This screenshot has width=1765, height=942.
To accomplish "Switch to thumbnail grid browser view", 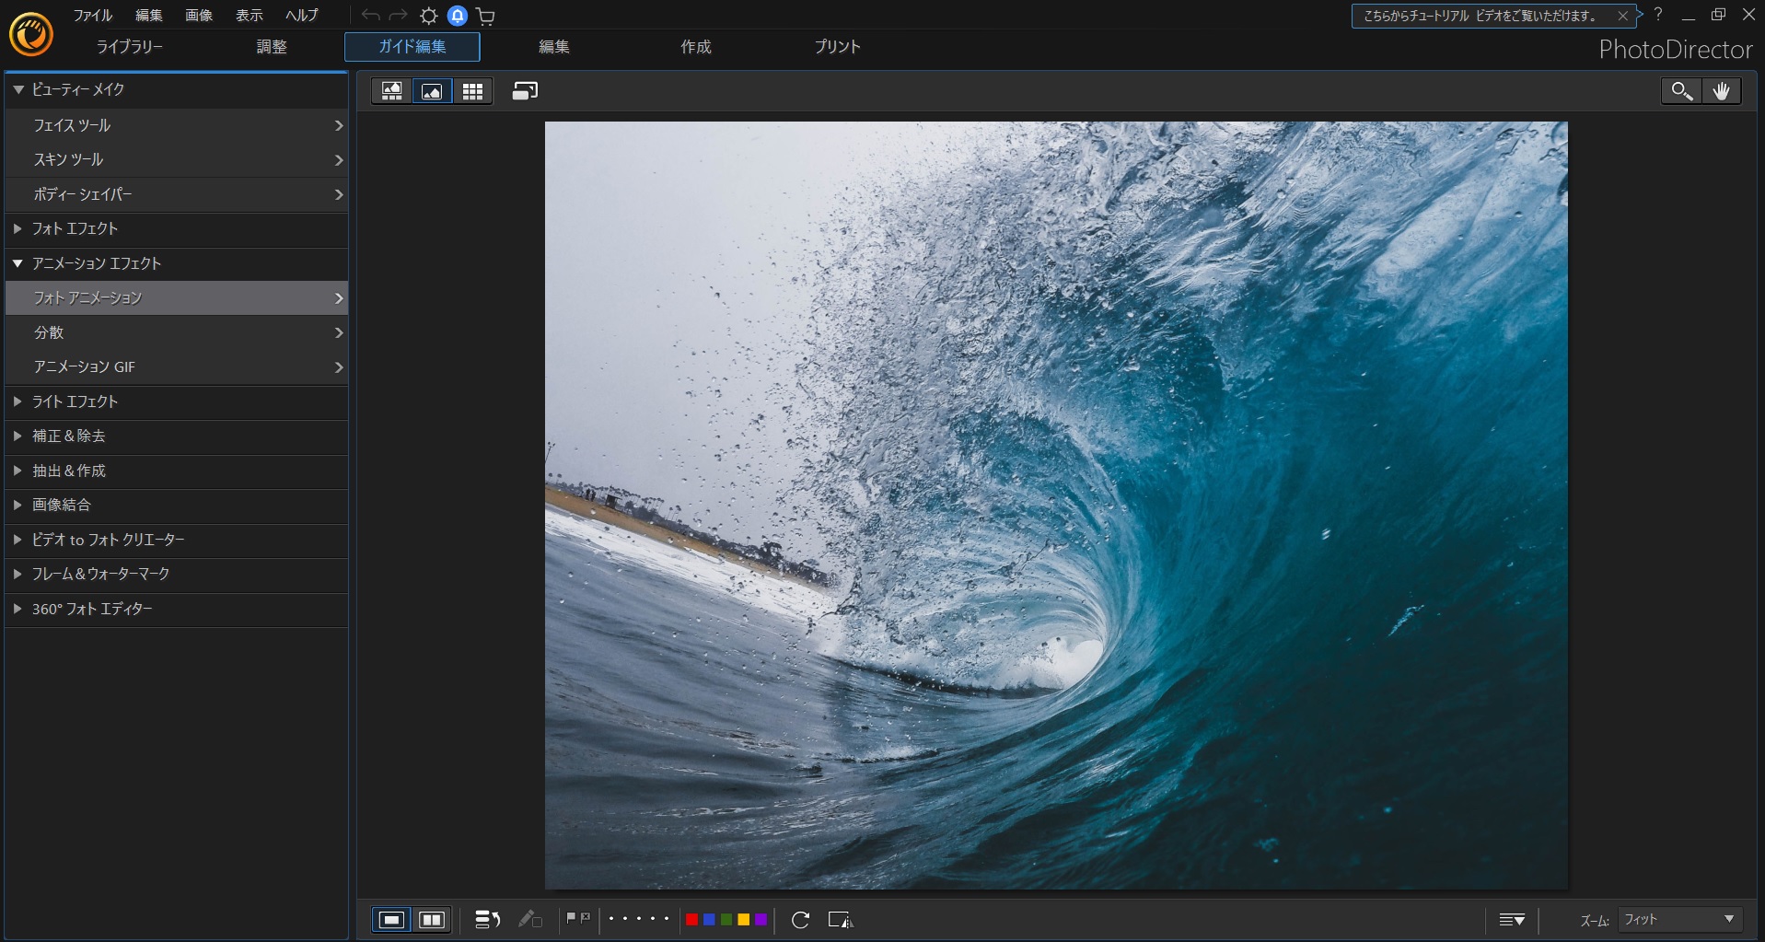I will pyautogui.click(x=472, y=91).
